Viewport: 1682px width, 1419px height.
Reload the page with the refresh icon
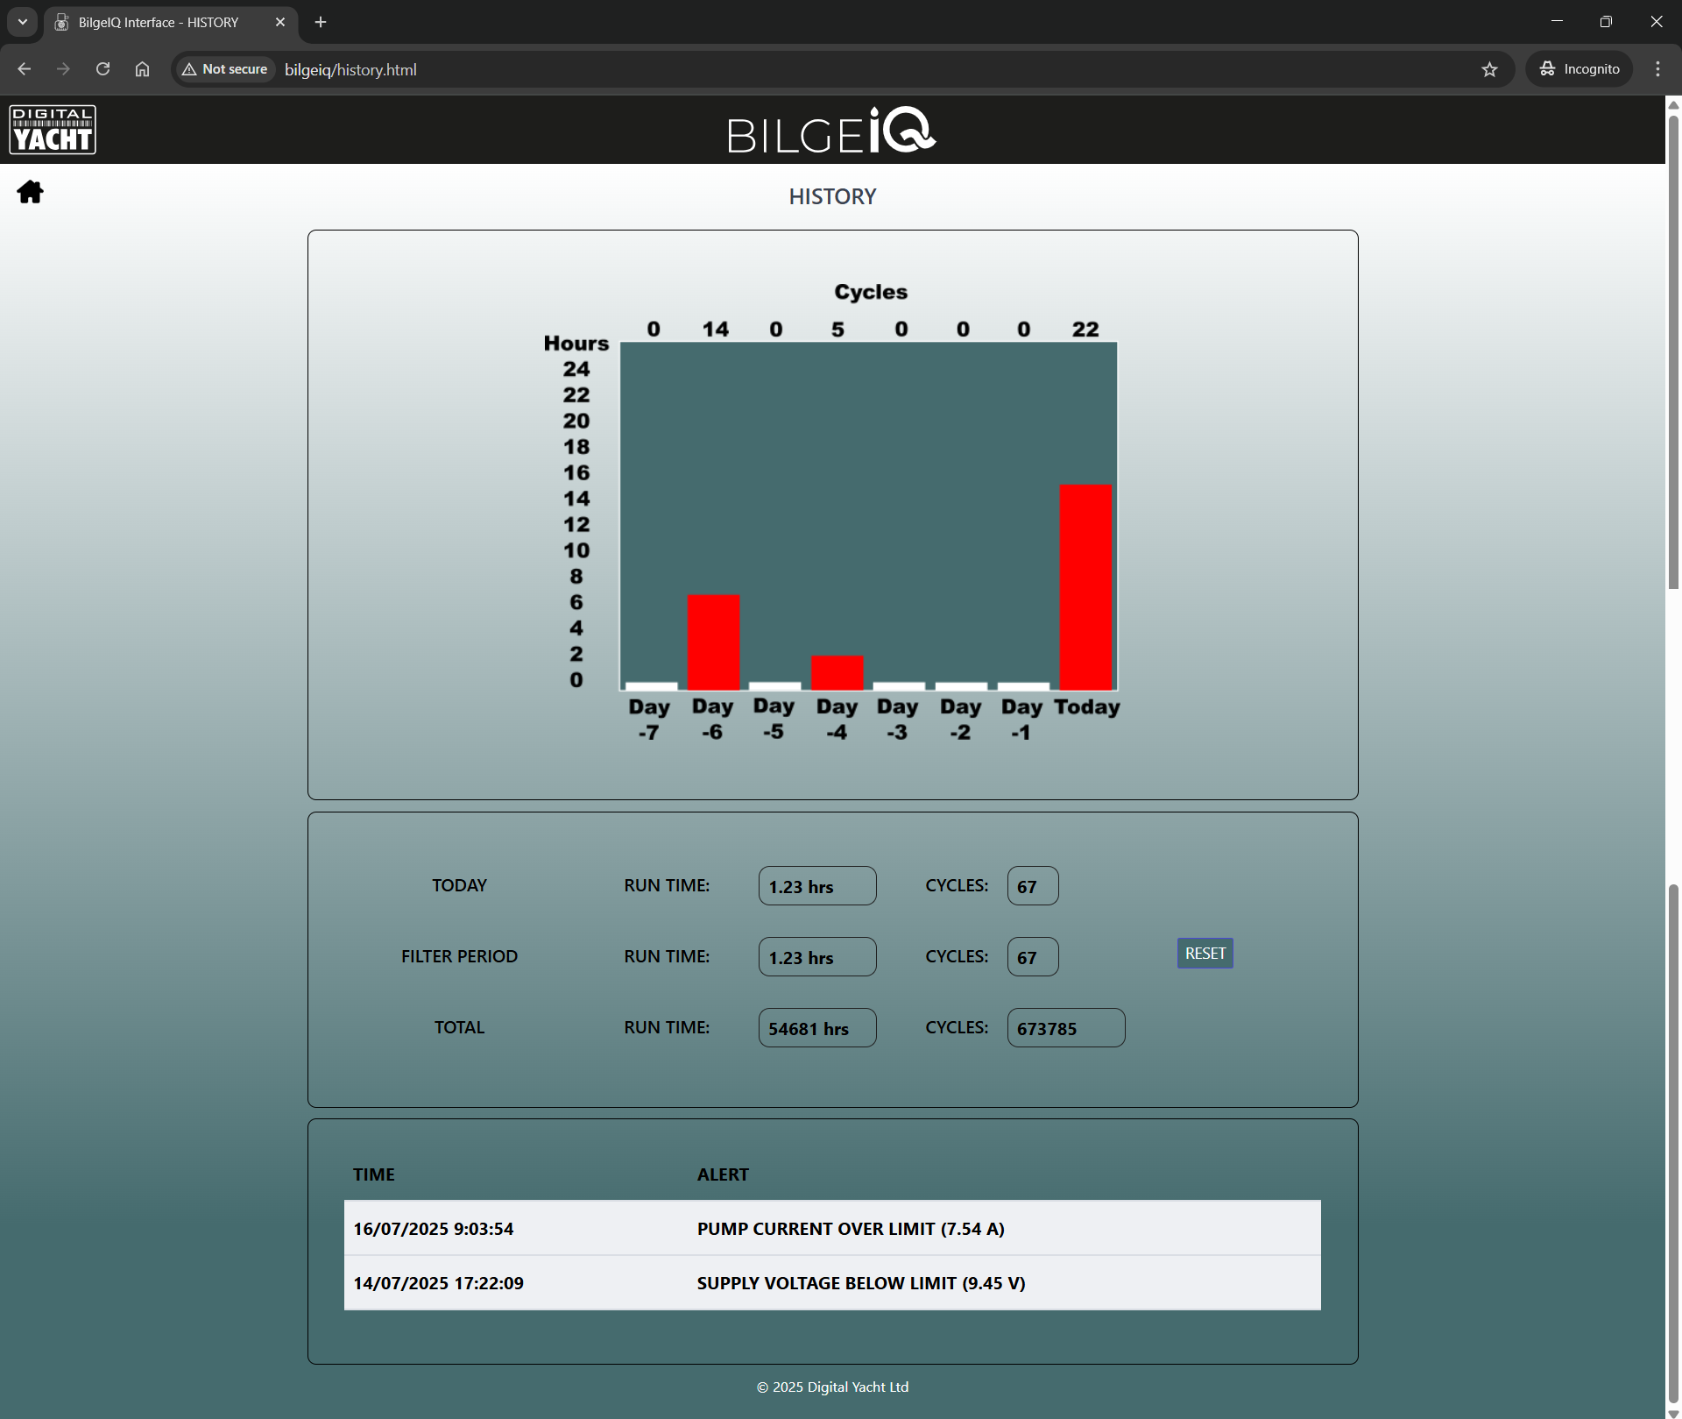102,69
